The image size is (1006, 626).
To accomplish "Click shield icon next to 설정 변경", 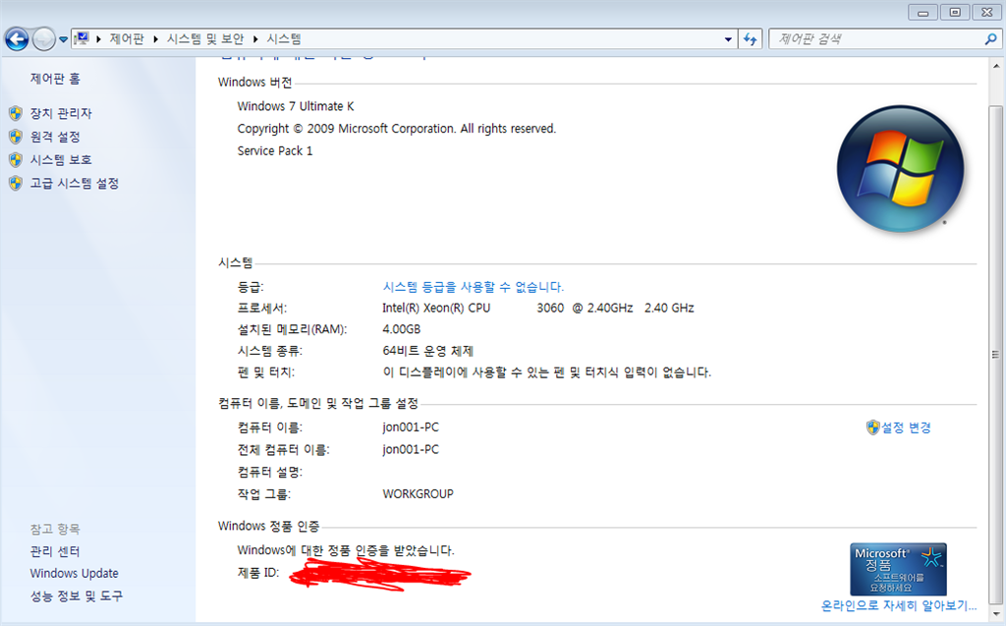I will (872, 427).
